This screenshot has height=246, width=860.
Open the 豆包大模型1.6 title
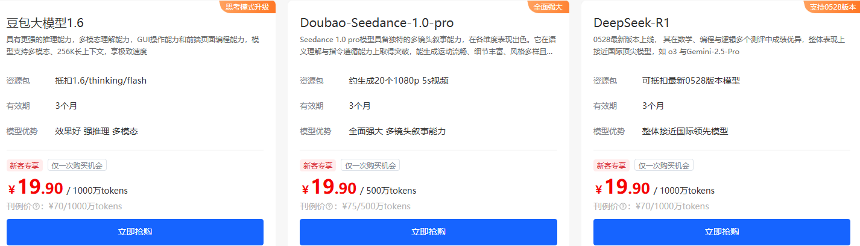pos(45,23)
